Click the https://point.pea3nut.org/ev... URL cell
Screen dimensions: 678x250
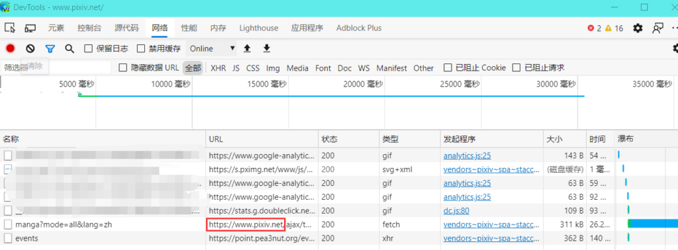(x=262, y=238)
